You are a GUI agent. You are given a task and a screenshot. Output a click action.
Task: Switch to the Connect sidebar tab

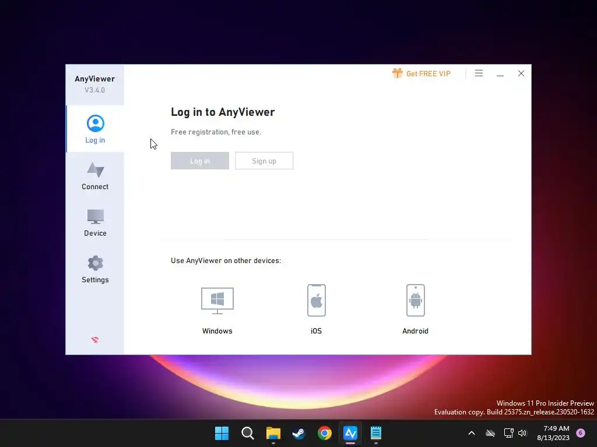click(x=95, y=176)
